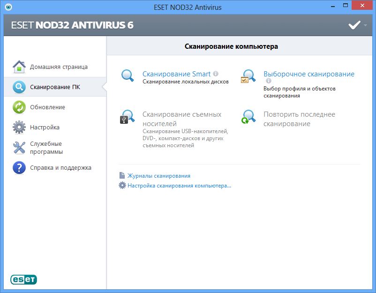Screen dimensions: 376x293
Task: Click the gear icon for Настройка
Action: (x=19, y=128)
